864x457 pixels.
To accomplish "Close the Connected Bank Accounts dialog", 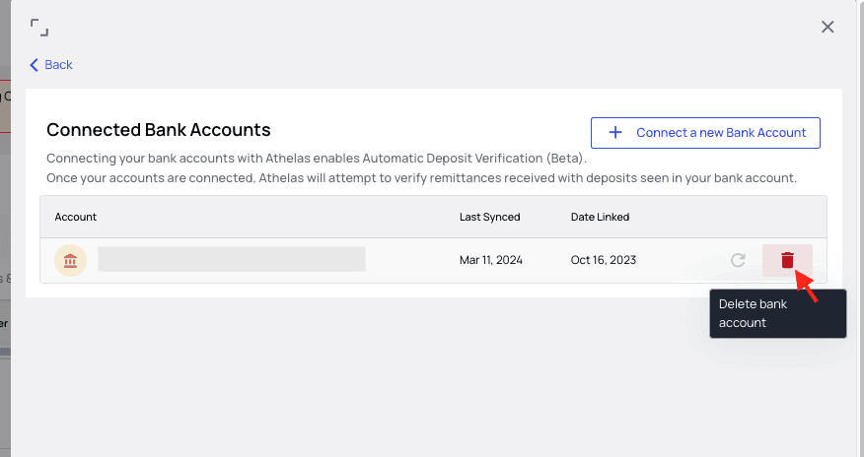I will click(x=828, y=27).
